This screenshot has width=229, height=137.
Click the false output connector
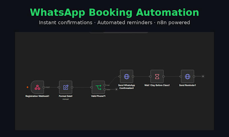[105, 89]
